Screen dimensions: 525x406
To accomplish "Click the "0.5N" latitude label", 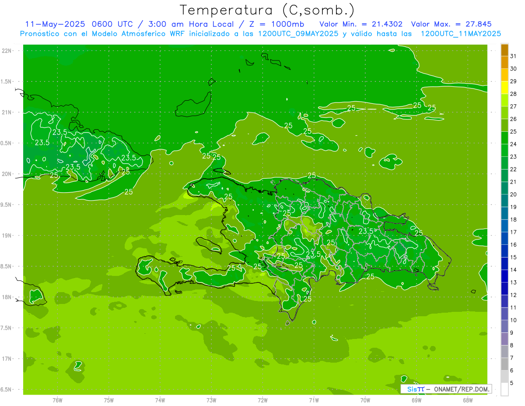I will click(x=7, y=143).
